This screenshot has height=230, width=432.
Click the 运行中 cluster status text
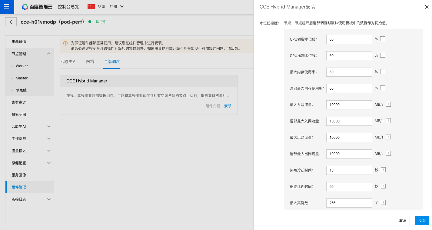tap(101, 22)
